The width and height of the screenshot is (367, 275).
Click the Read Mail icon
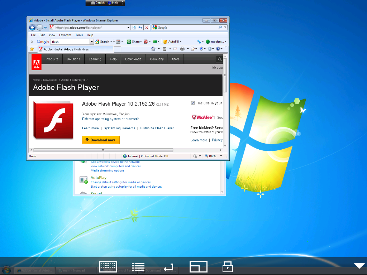pos(175,49)
